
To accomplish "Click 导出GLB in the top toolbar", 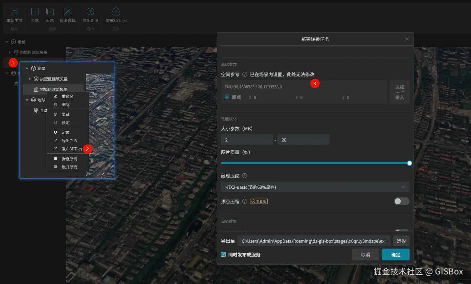I will click(x=90, y=15).
